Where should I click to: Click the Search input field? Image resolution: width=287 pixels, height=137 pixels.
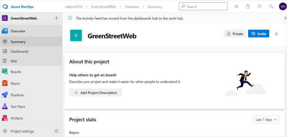203,7
